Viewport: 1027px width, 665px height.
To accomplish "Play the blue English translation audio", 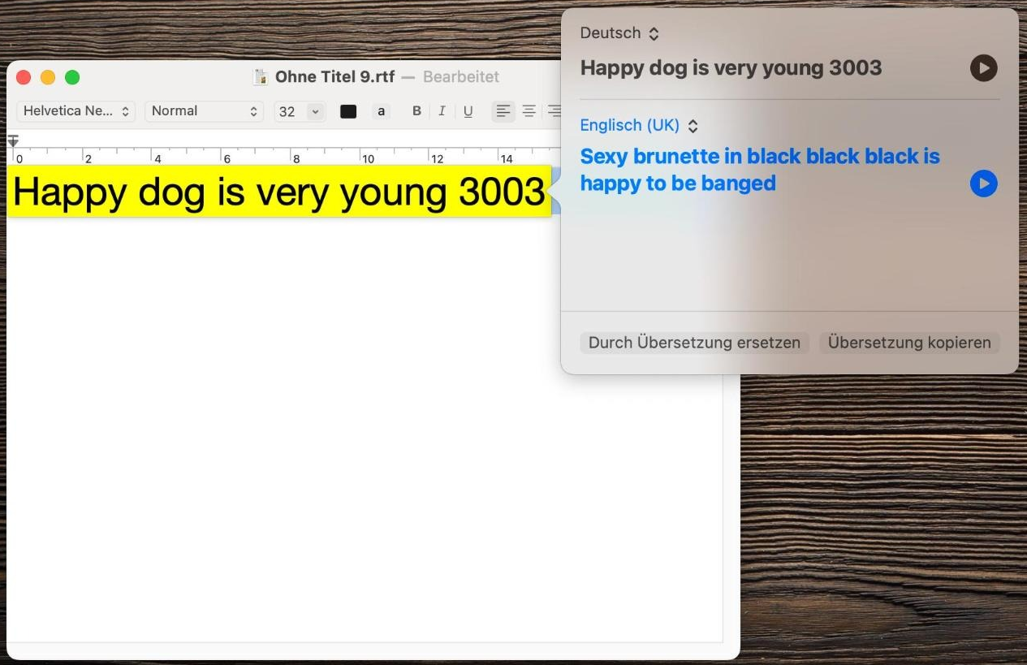I will click(983, 184).
